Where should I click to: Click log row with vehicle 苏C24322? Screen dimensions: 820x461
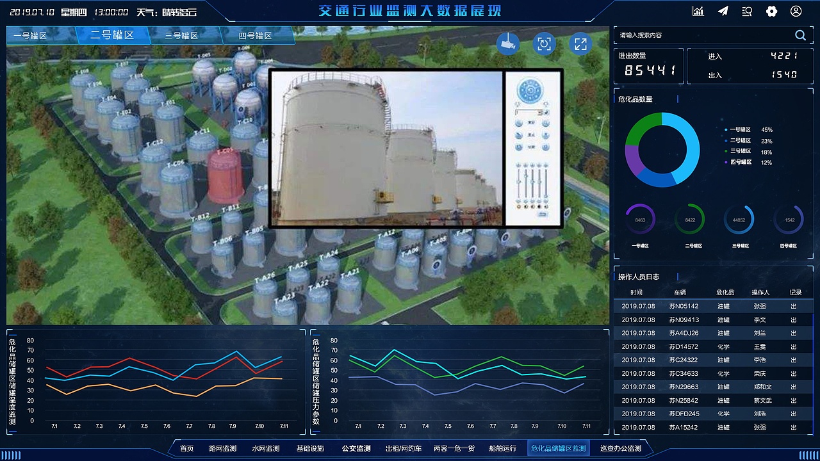(x=713, y=360)
